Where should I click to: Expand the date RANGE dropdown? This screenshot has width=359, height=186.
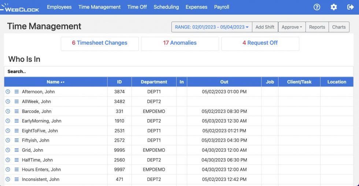(x=212, y=27)
